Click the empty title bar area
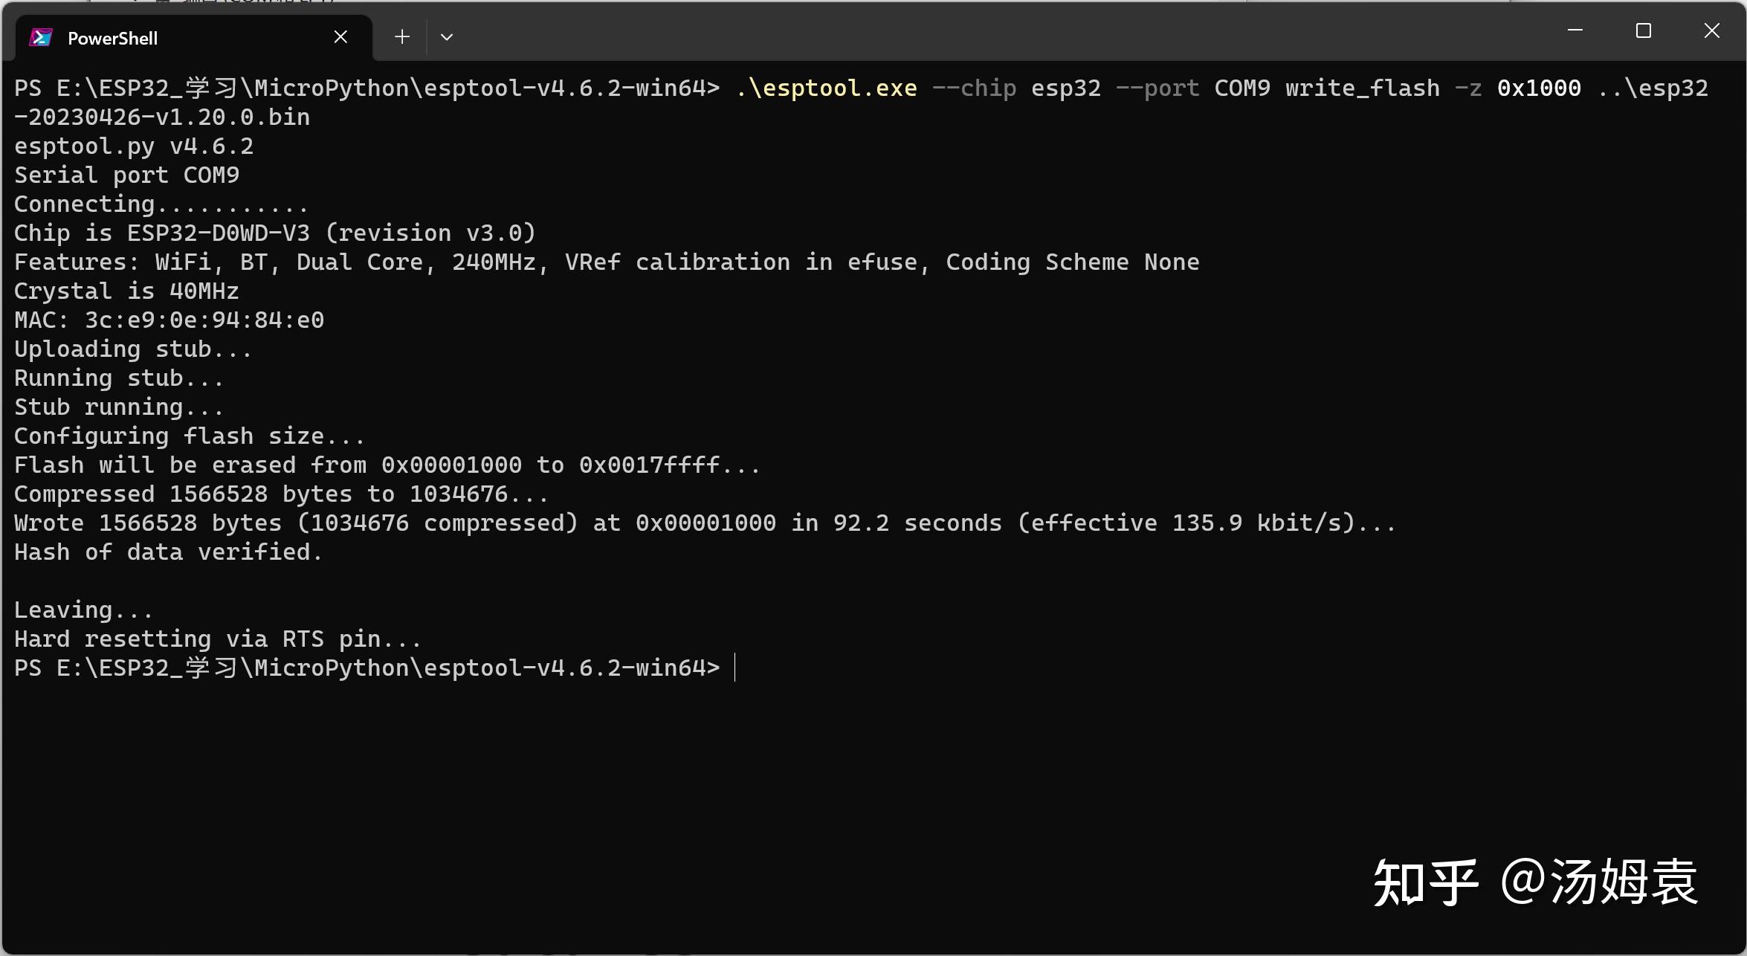 point(1004,33)
